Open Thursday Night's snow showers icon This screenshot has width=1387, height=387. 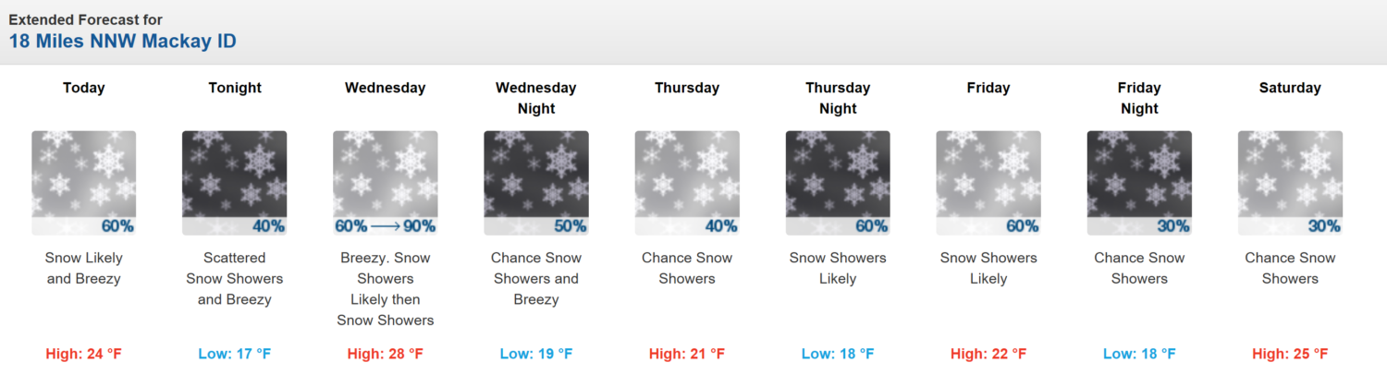(x=838, y=183)
